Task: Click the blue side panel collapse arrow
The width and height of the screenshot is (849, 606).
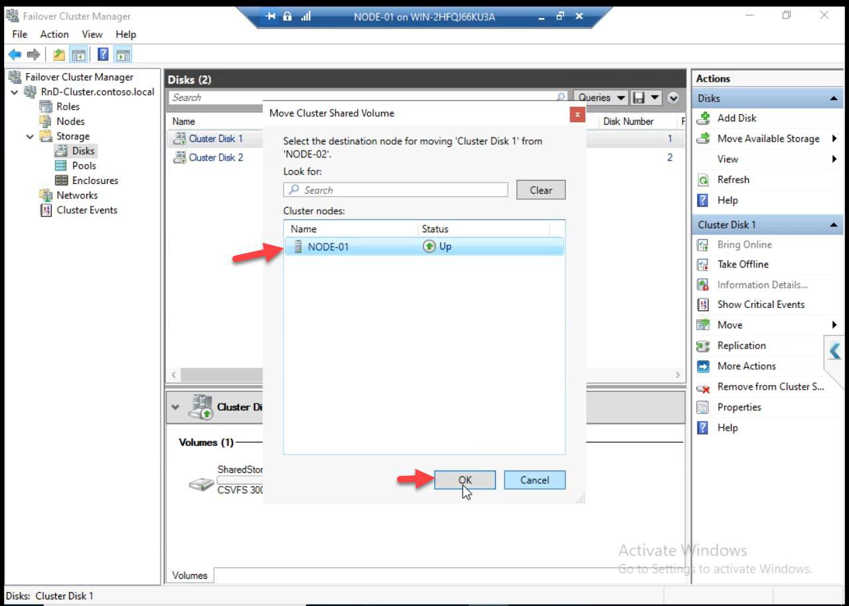Action: [835, 352]
